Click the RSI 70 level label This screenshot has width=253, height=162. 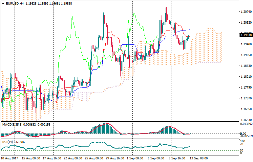[241, 144]
